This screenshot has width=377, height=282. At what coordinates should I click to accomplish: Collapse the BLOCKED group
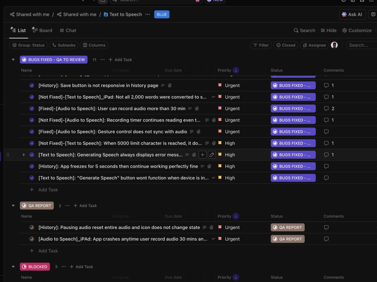point(13,267)
